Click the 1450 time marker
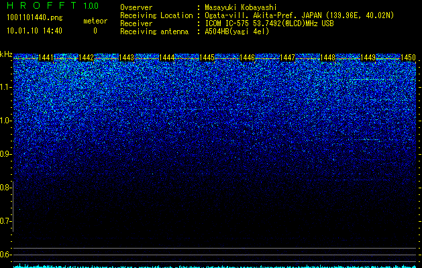The image size is (422, 268). [x=409, y=58]
